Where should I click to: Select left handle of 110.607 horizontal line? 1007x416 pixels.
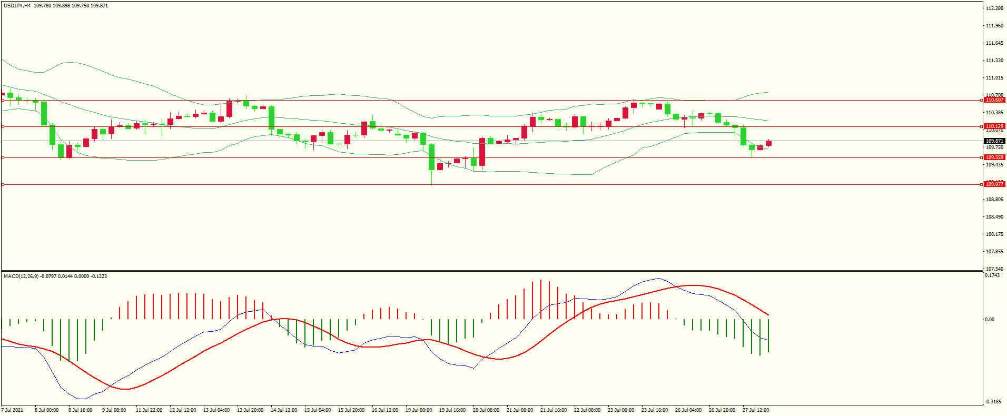pyautogui.click(x=3, y=100)
